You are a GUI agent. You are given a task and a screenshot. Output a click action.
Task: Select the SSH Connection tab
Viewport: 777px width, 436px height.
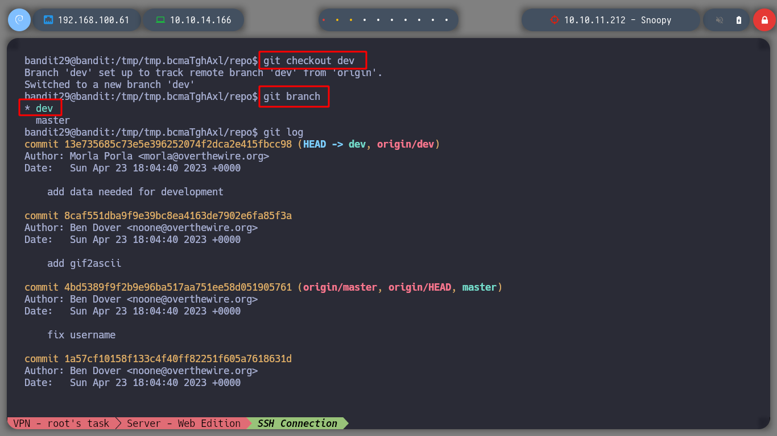297,423
